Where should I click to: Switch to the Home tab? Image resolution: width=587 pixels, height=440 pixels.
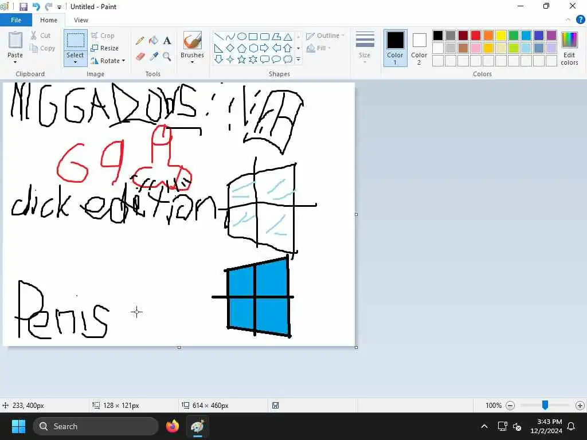[49, 20]
